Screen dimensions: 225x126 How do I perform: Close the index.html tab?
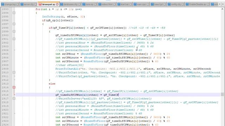point(115,4)
